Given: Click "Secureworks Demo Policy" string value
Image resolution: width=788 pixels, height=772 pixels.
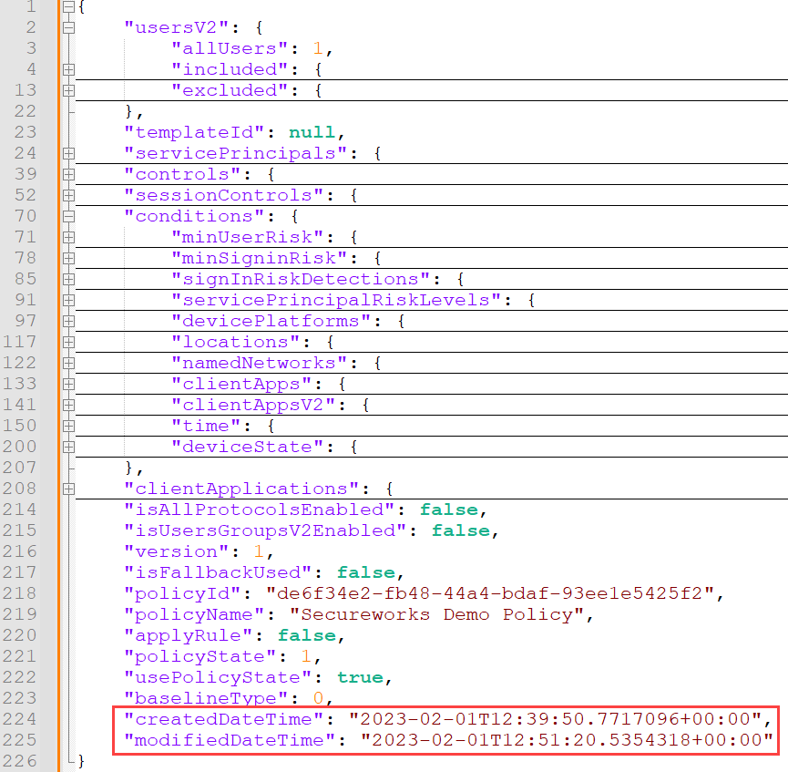Looking at the screenshot, I should (x=436, y=614).
